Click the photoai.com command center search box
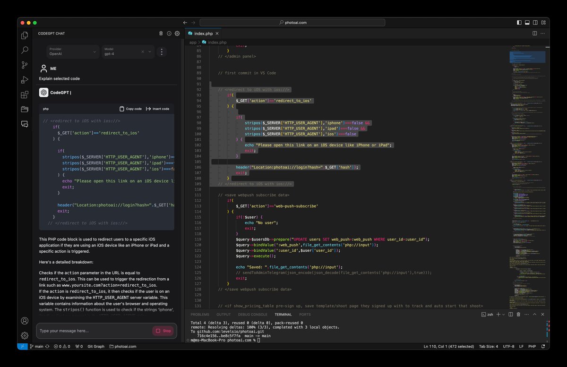This screenshot has height=367, width=567. 292,22
